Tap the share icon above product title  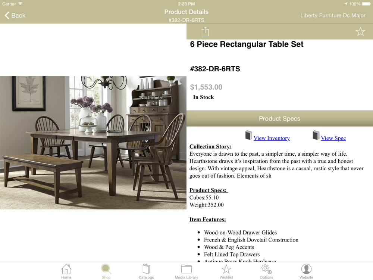(205, 31)
